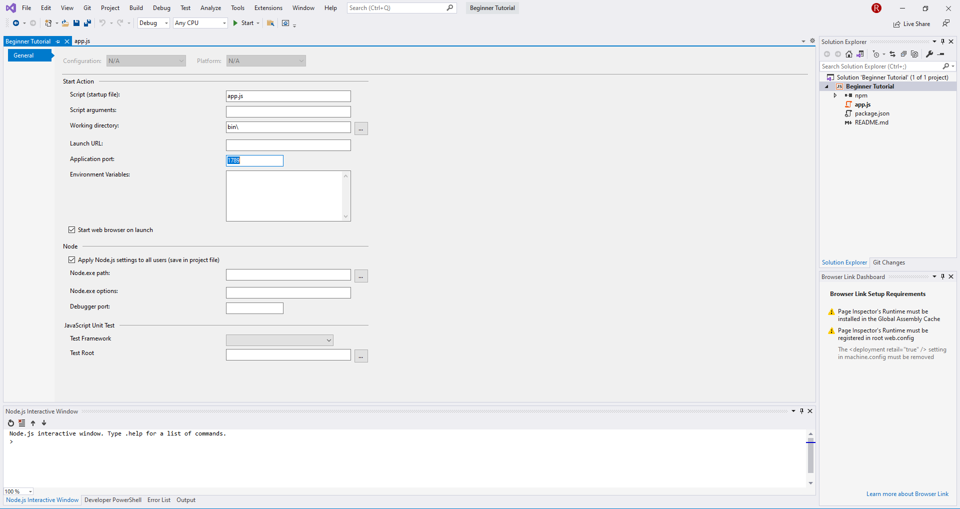Open the Any CPU platform dropdown
Image resolution: width=960 pixels, height=509 pixels.
200,23
